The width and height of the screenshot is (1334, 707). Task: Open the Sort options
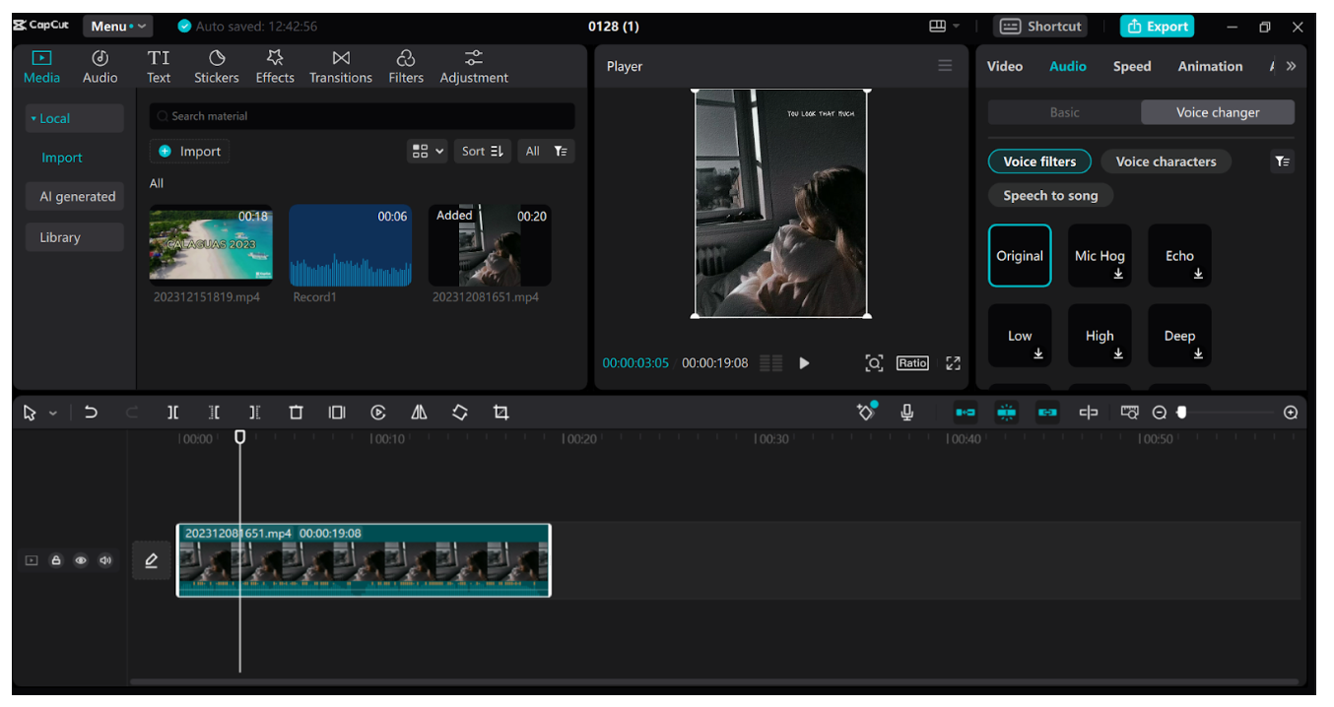pyautogui.click(x=483, y=151)
